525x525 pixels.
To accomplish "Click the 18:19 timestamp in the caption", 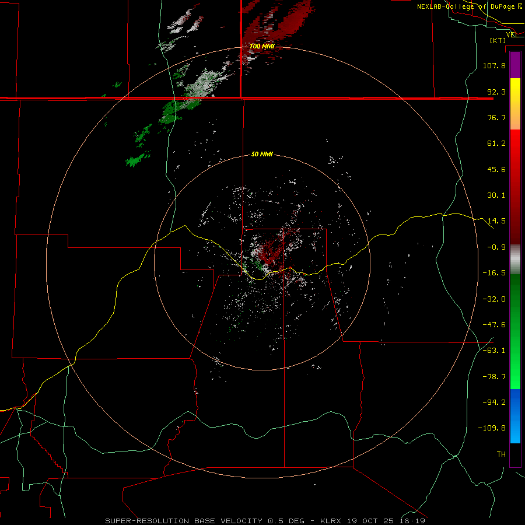I will pyautogui.click(x=413, y=521).
